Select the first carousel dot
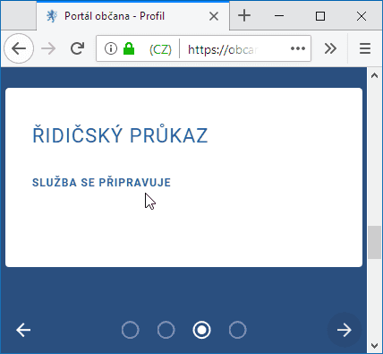Image resolution: width=383 pixels, height=354 pixels. click(x=131, y=330)
